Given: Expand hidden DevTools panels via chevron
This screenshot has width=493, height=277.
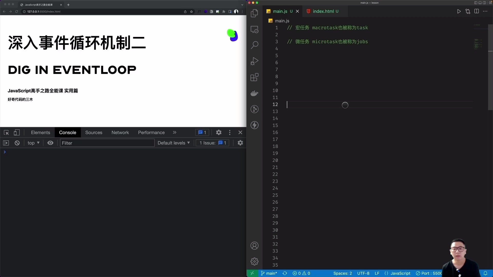Looking at the screenshot, I should (175, 132).
